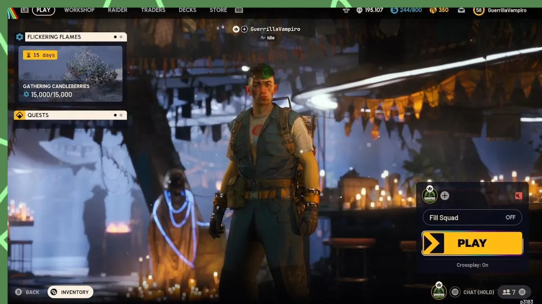
Task: Click the controller R-stick icon in top bar
Action: 347,10
